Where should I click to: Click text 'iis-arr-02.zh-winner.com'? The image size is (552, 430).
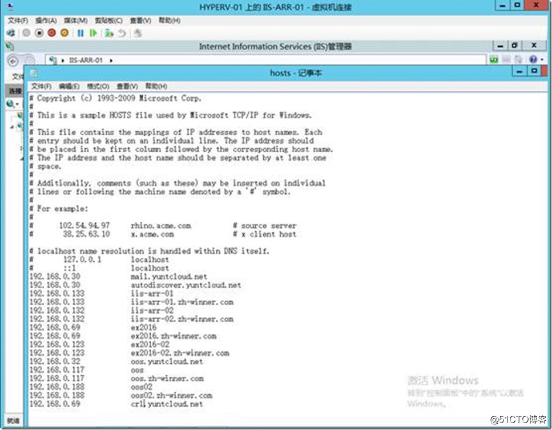(x=182, y=319)
